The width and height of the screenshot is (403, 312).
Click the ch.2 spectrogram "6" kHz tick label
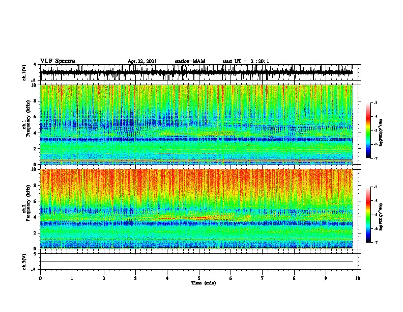pyautogui.click(x=36, y=201)
